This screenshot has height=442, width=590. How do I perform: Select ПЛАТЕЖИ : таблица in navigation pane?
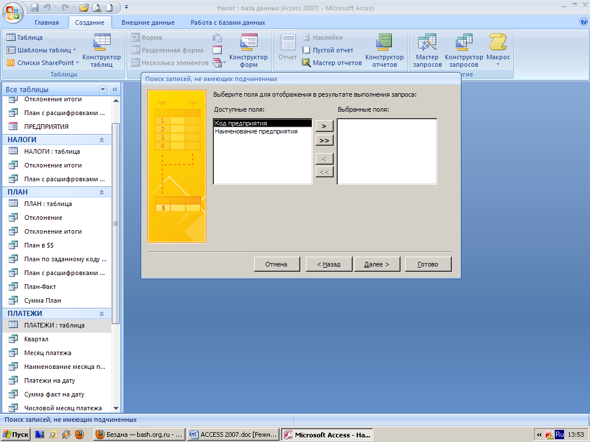[x=57, y=325]
